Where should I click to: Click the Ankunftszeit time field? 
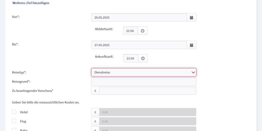tap(131, 58)
